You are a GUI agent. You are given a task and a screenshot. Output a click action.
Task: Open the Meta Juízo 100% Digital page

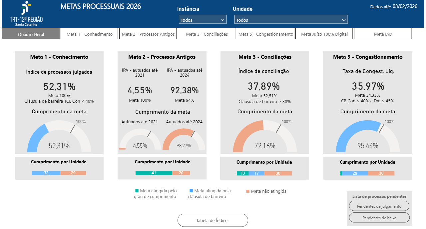tap(324, 33)
